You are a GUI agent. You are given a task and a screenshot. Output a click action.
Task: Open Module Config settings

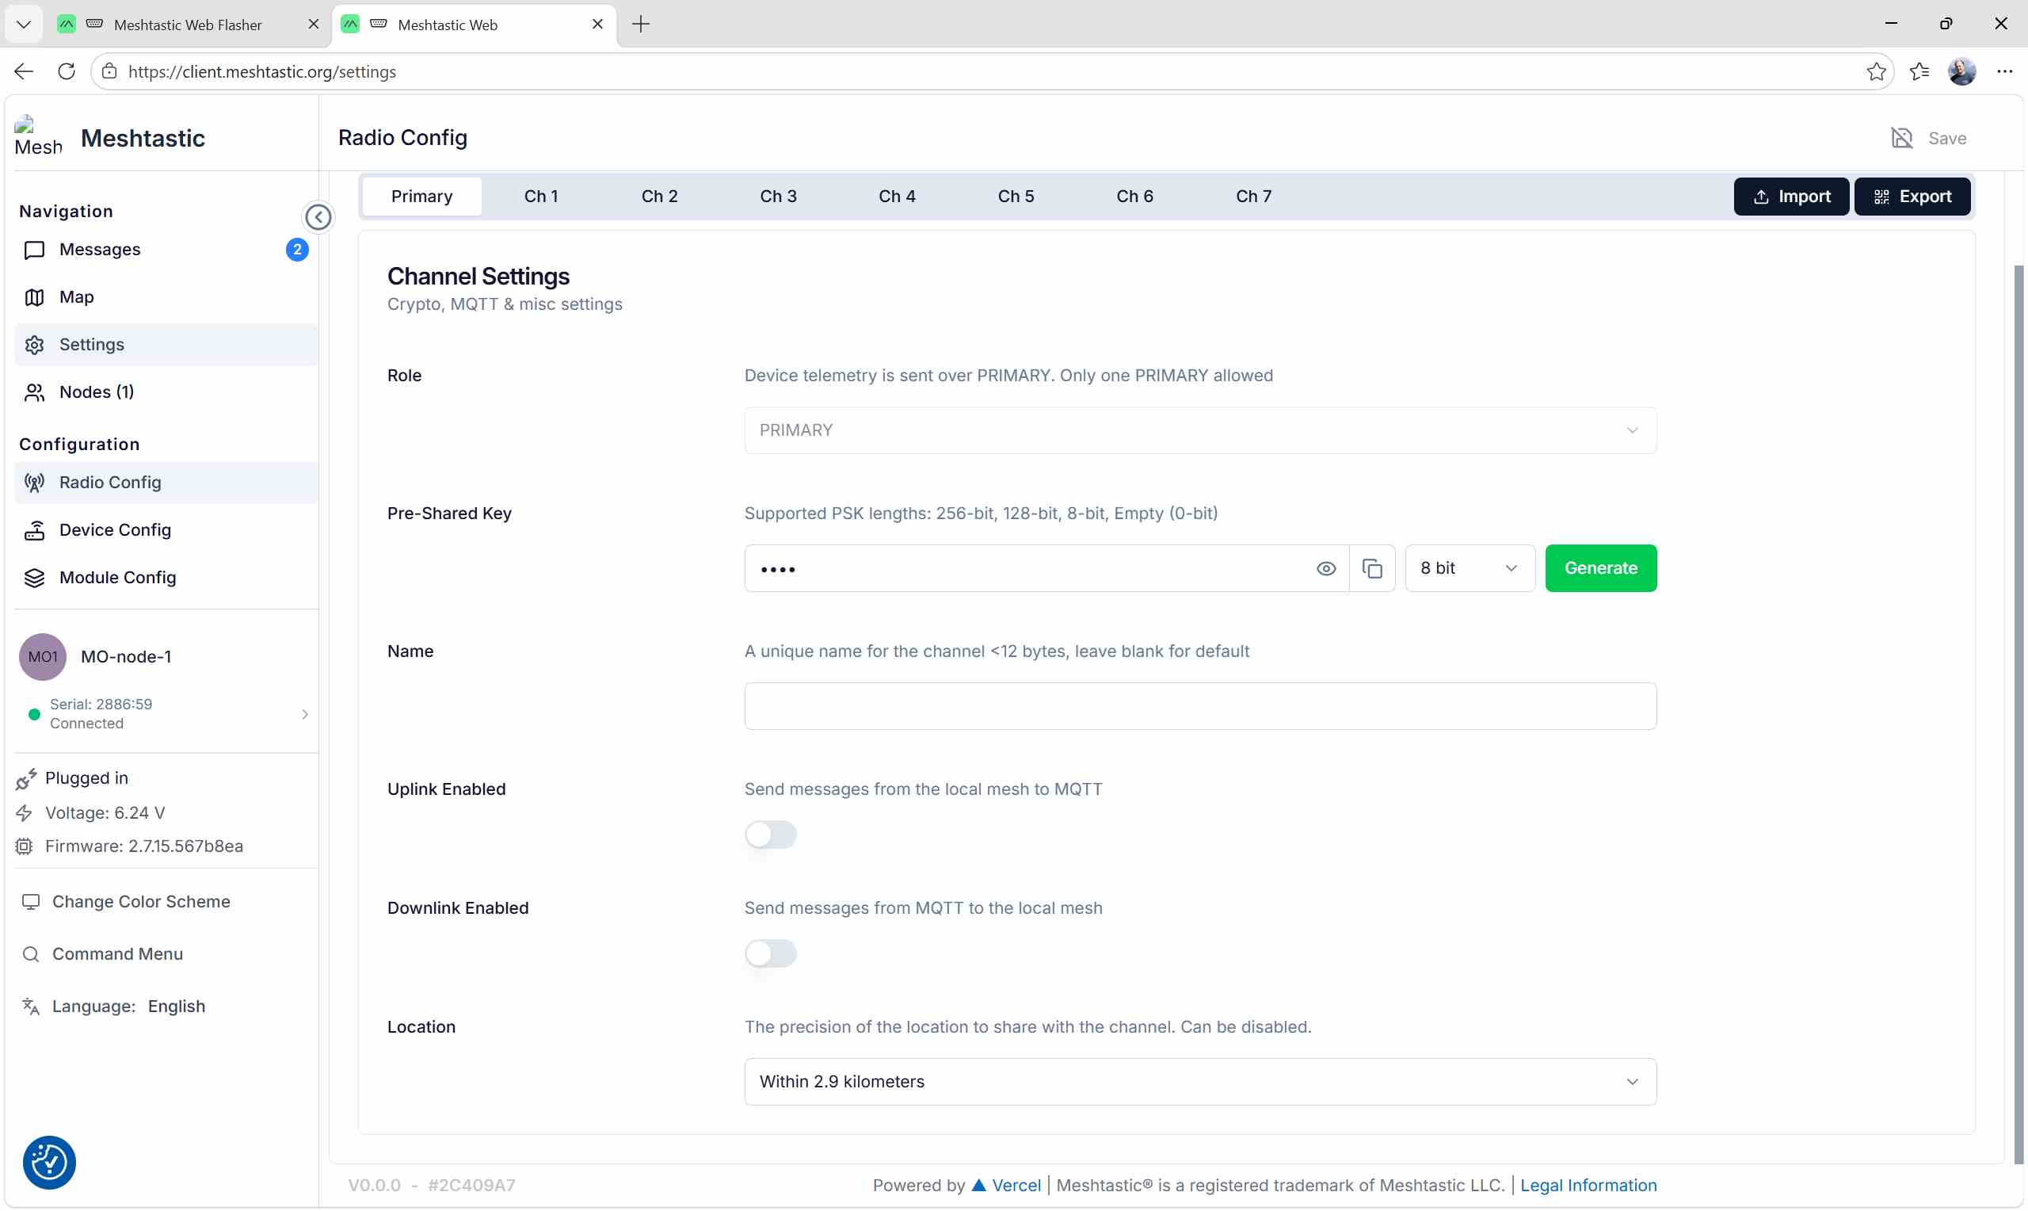(117, 578)
